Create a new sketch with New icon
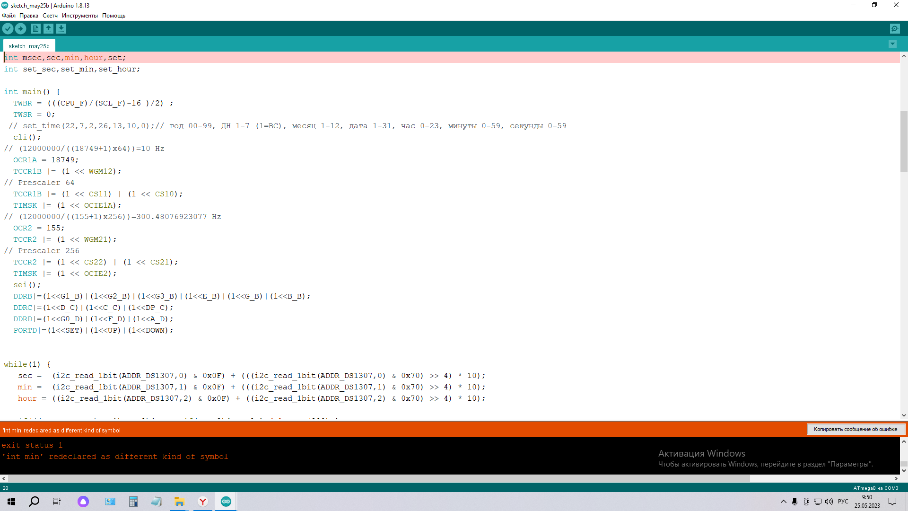Image resolution: width=908 pixels, height=511 pixels. click(x=35, y=29)
